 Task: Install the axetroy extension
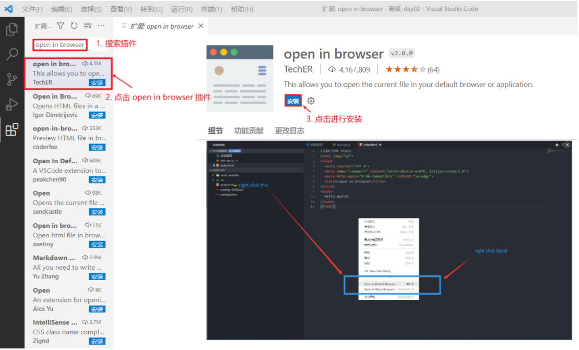coord(97,244)
